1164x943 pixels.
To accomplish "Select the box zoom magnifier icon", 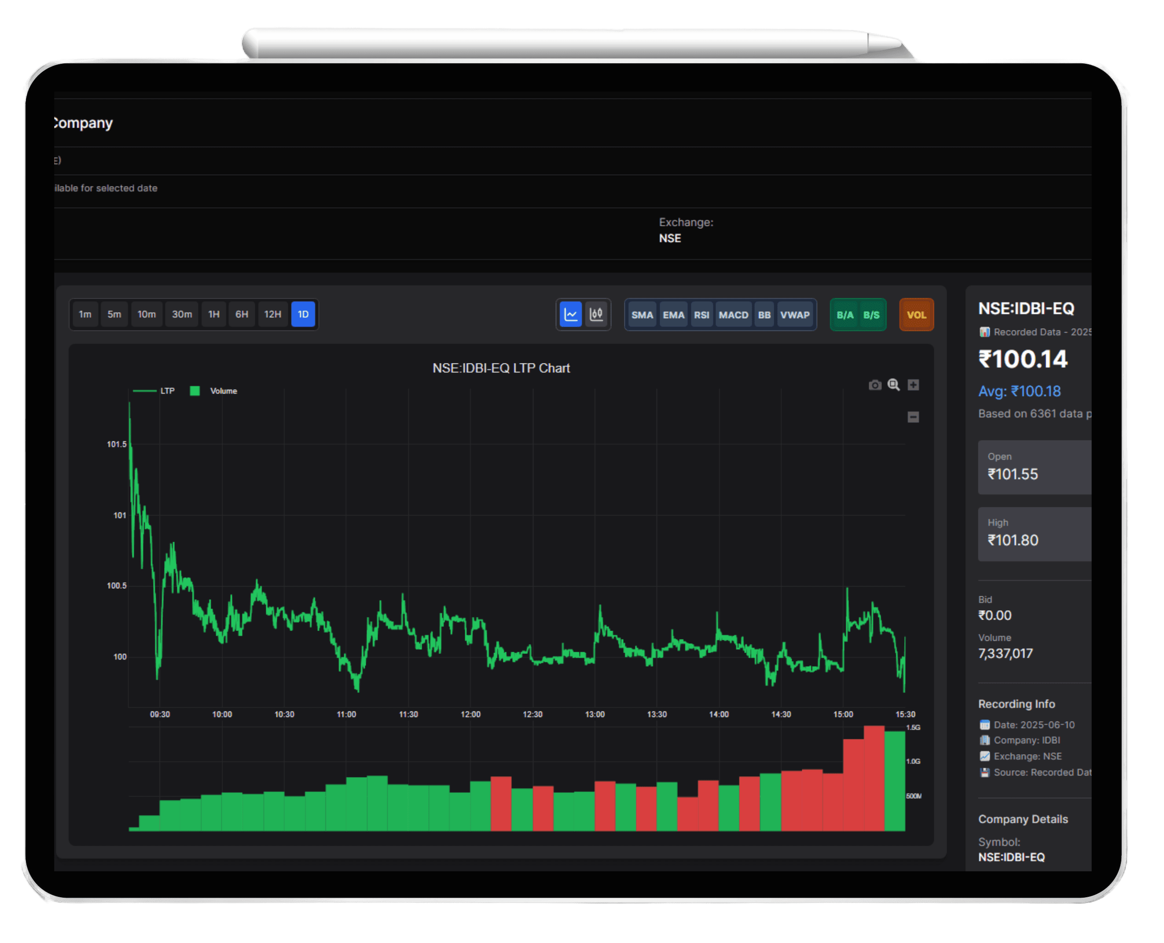I will (893, 385).
